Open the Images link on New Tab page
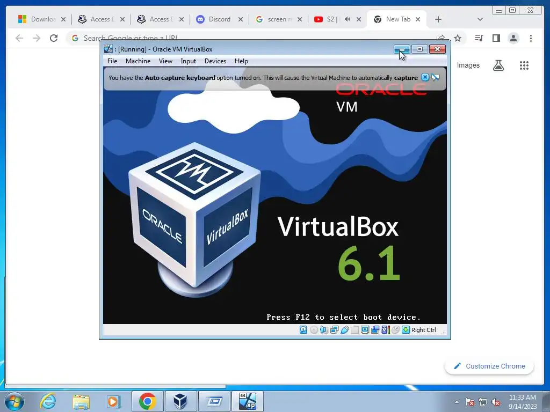Screen dimensions: 550x412 click(x=468, y=65)
